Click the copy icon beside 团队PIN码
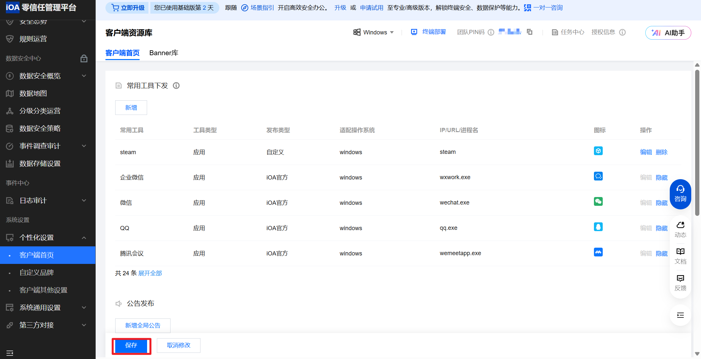 (x=529, y=32)
